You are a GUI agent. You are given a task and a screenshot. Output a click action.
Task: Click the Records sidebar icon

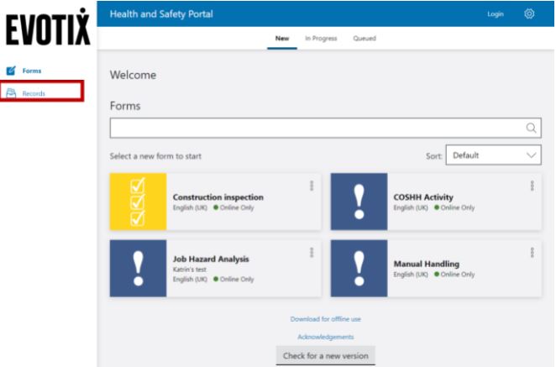[x=11, y=93]
